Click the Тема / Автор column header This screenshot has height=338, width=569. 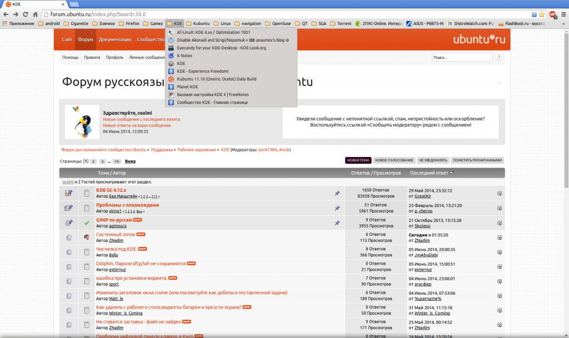pos(112,173)
